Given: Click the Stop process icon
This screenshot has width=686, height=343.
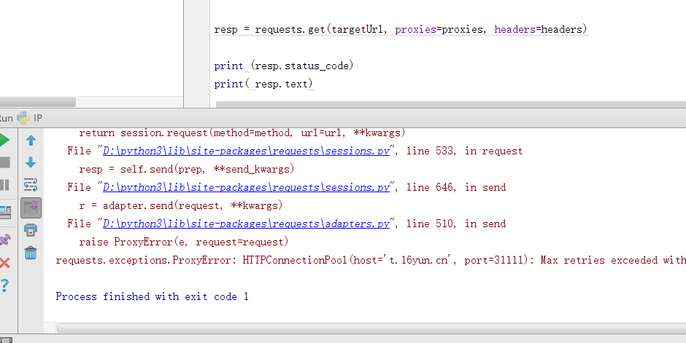Looking at the screenshot, I should [4, 162].
